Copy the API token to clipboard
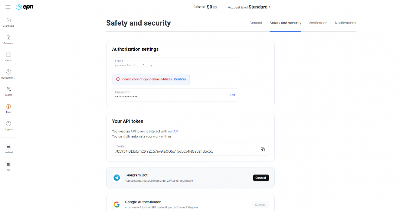Screen dimensions: 403x211 [x=263, y=149]
